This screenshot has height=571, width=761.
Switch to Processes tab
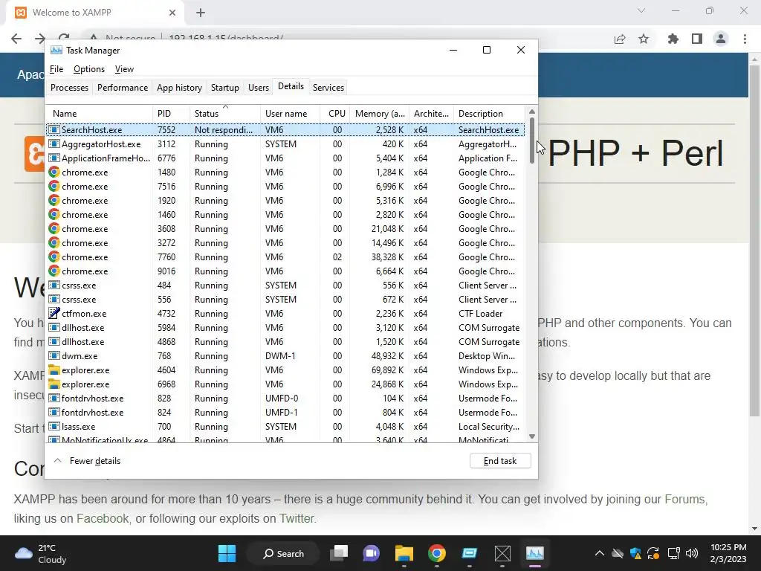[69, 88]
